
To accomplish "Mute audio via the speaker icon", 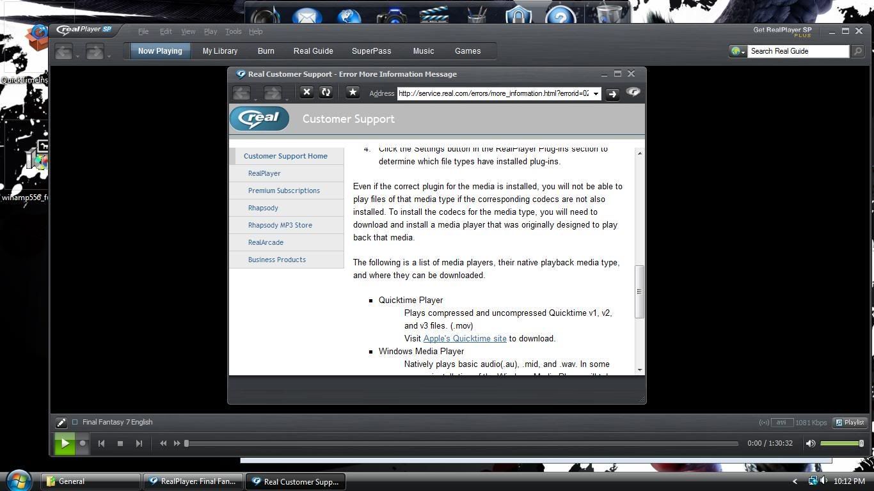I will [x=811, y=443].
